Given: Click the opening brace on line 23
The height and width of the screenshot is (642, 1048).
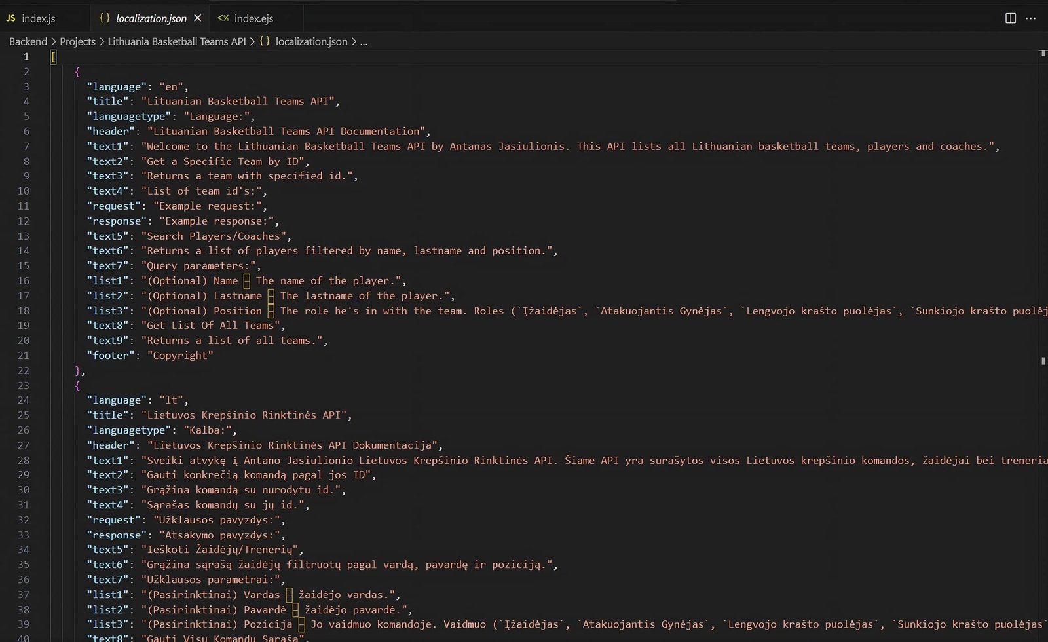Looking at the screenshot, I should point(77,385).
